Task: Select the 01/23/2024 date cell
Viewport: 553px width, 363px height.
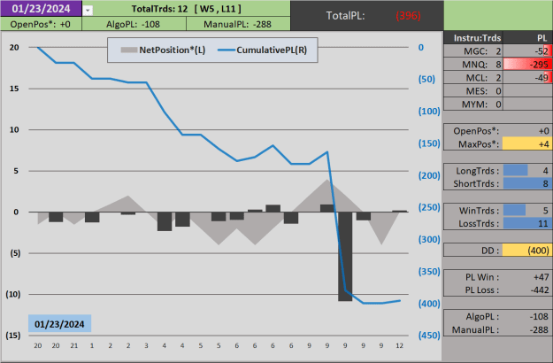Action: tap(41, 9)
